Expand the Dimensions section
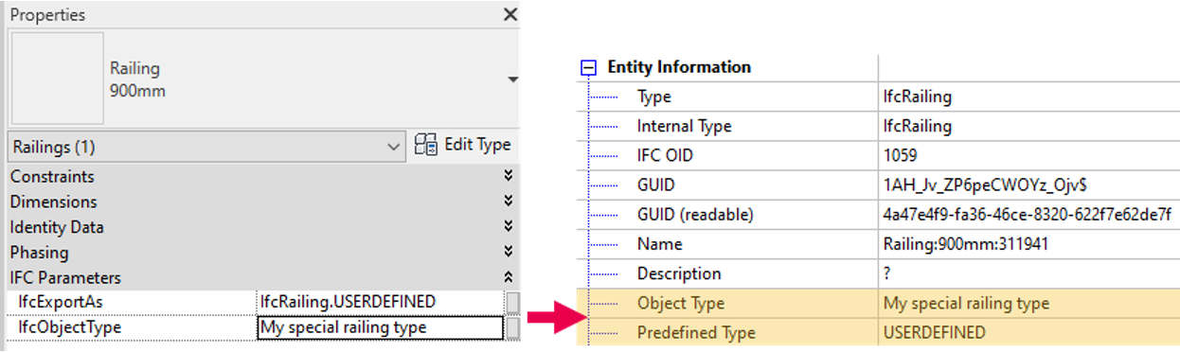1180x352 pixels. 509,202
